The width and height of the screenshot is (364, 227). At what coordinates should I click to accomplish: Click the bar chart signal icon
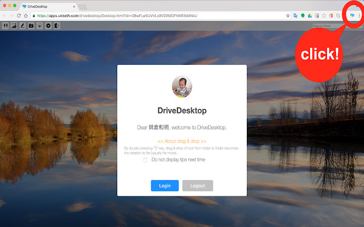click(x=14, y=26)
